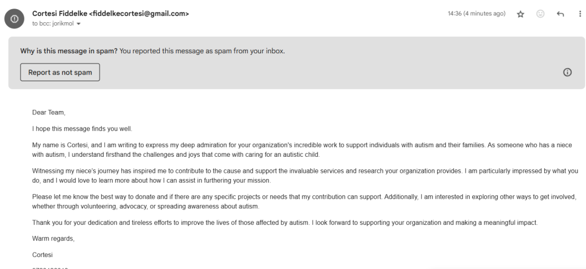Click the paragraph starting 'Please let me know'
The width and height of the screenshot is (586, 269).
pyautogui.click(x=229, y=201)
